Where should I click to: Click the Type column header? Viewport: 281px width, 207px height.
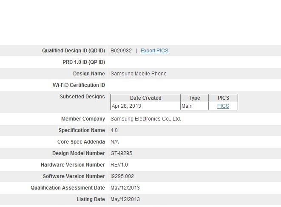tap(194, 98)
